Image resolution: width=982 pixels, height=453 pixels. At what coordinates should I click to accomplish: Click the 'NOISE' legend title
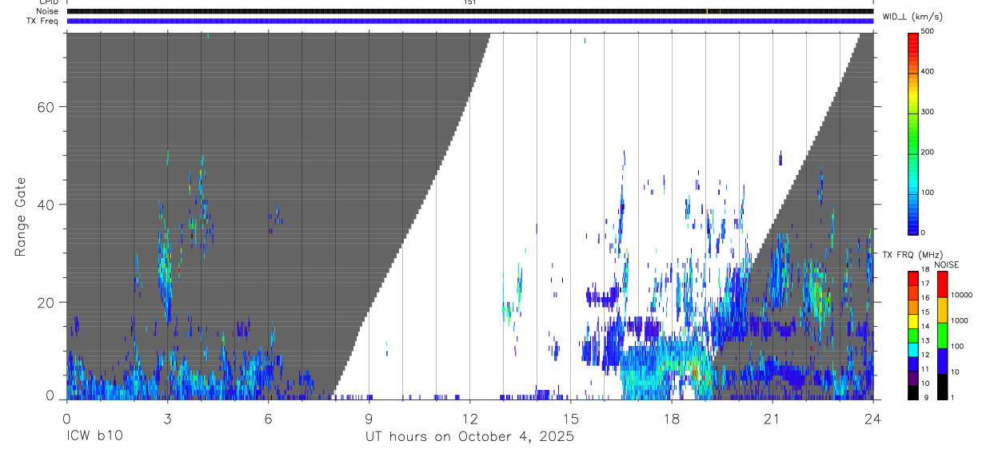point(946,264)
